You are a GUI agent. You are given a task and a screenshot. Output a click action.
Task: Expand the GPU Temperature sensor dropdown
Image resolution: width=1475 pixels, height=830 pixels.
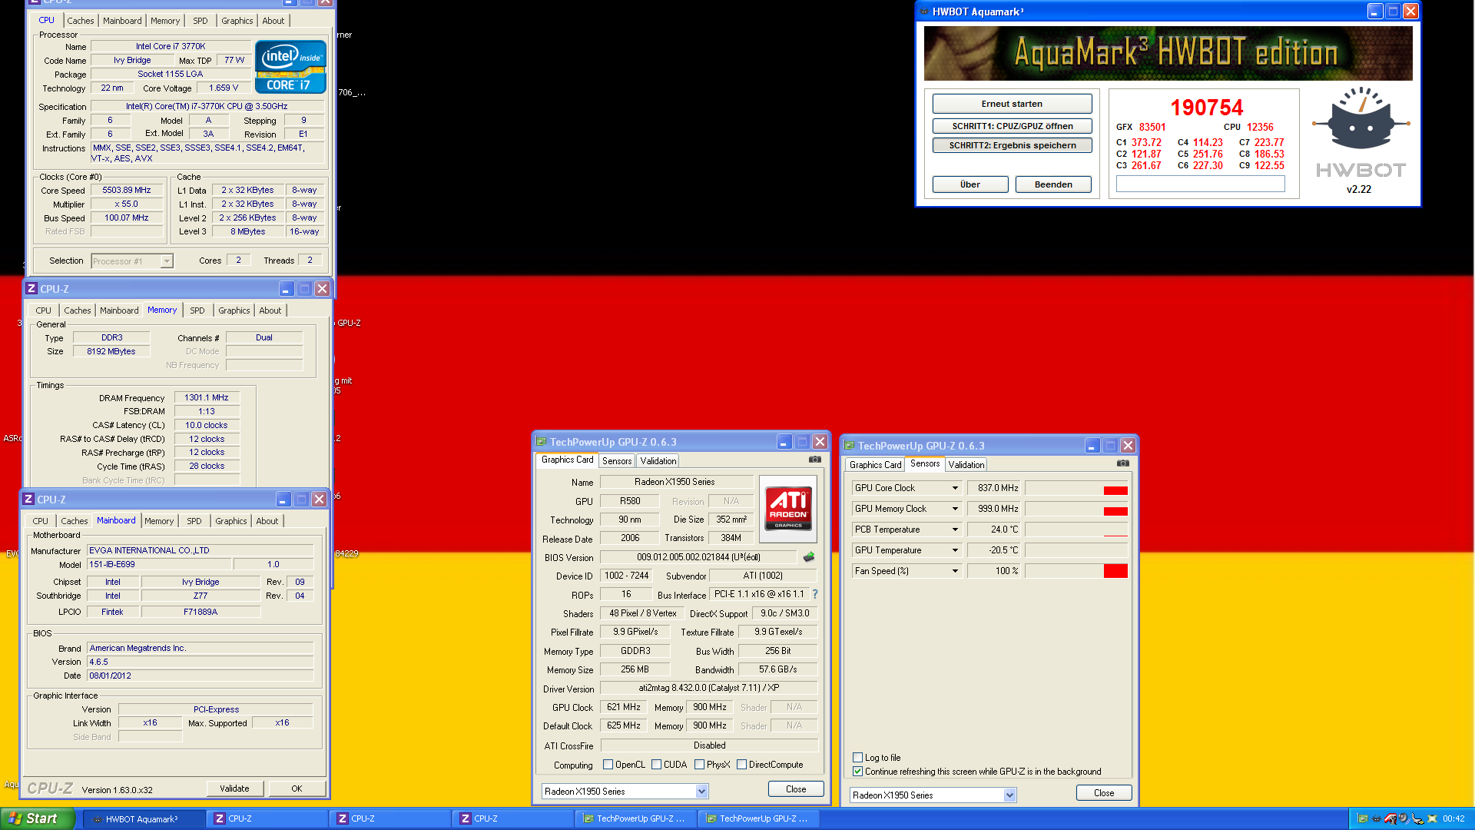point(955,550)
